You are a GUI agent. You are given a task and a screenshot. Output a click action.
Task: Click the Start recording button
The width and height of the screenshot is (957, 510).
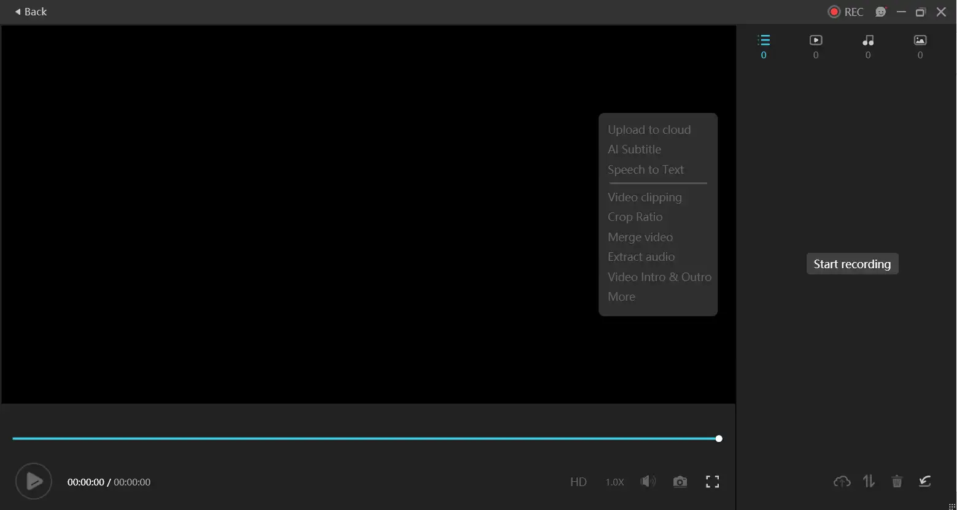pyautogui.click(x=852, y=264)
